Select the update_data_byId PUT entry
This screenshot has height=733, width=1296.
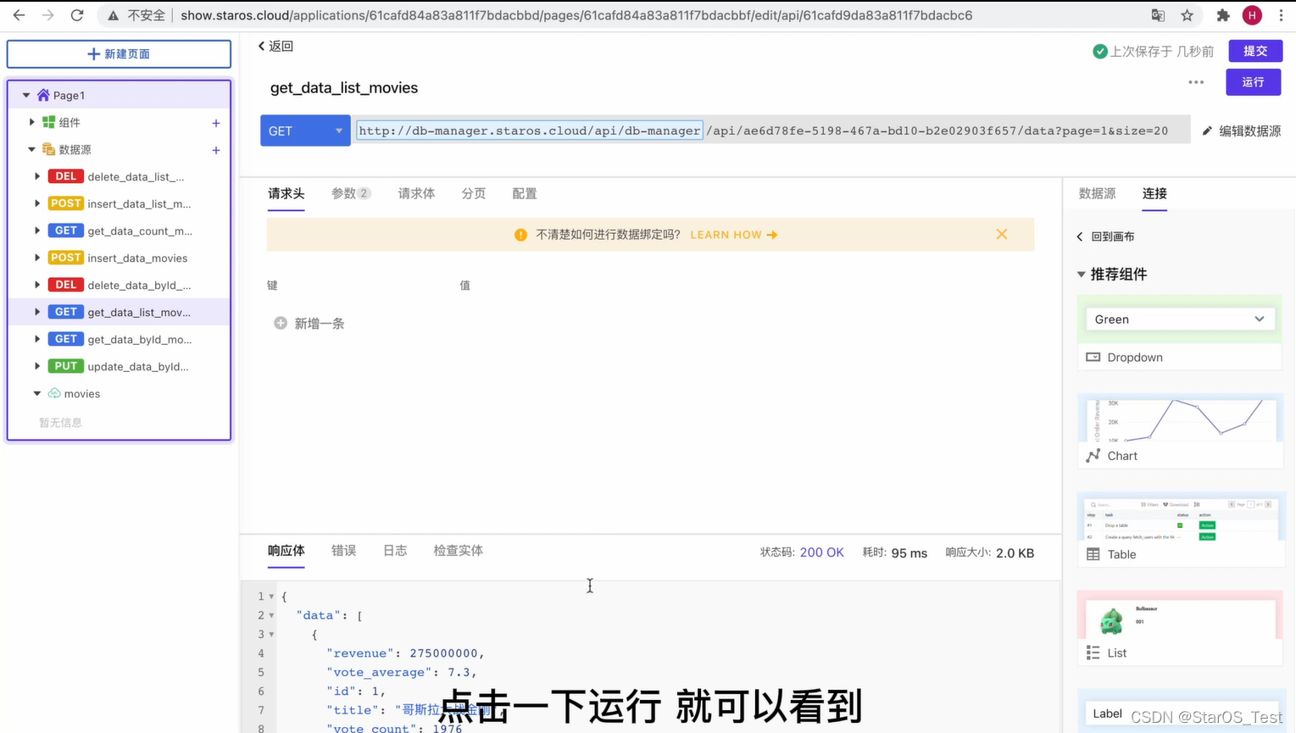pos(119,366)
